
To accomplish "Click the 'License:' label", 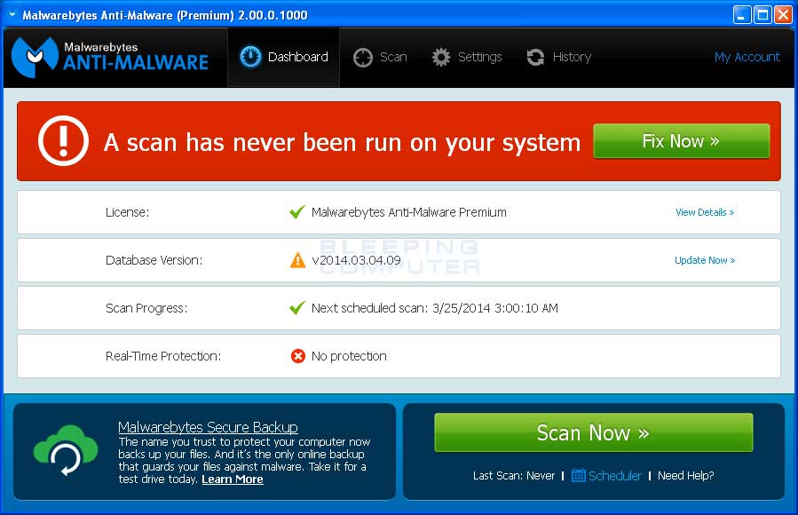I will [x=127, y=212].
